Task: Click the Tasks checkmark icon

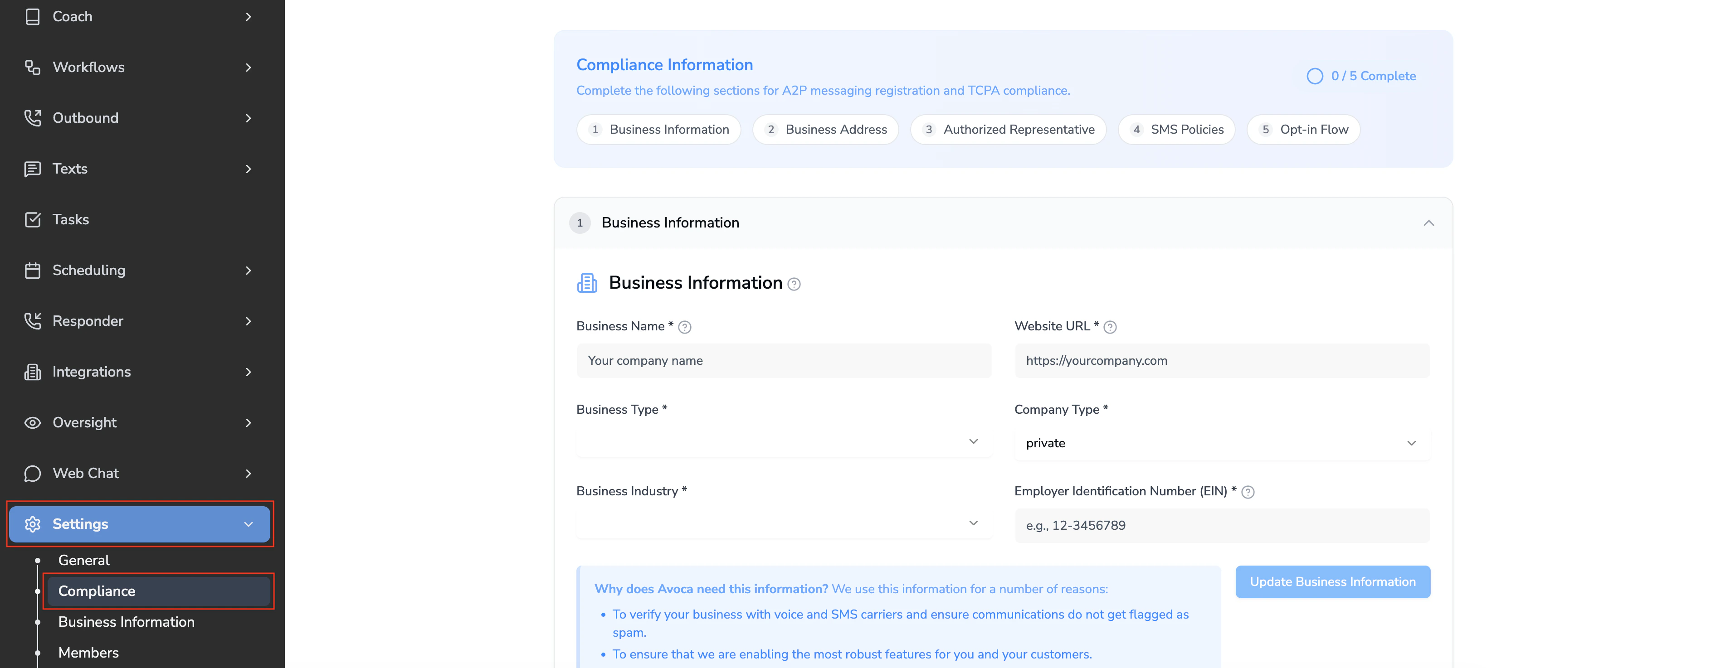Action: (x=32, y=219)
